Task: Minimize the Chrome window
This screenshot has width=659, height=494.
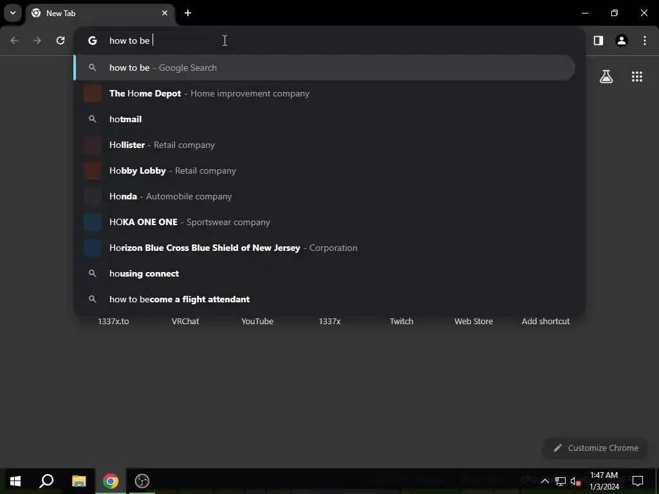Action: (584, 13)
